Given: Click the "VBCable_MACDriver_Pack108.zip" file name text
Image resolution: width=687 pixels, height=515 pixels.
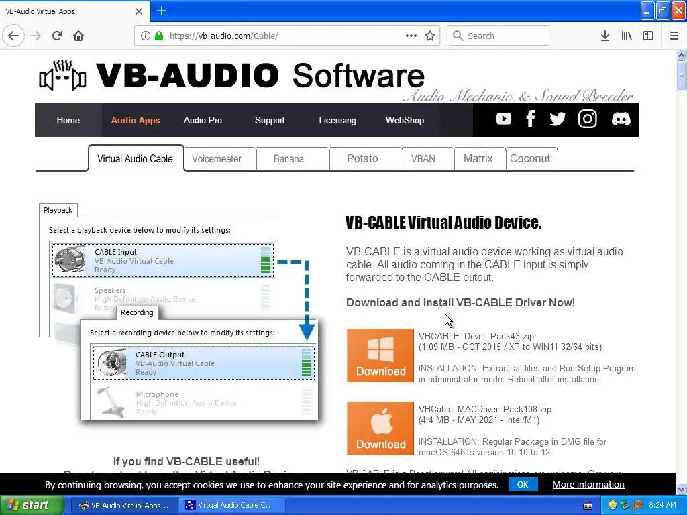Looking at the screenshot, I should point(485,410).
